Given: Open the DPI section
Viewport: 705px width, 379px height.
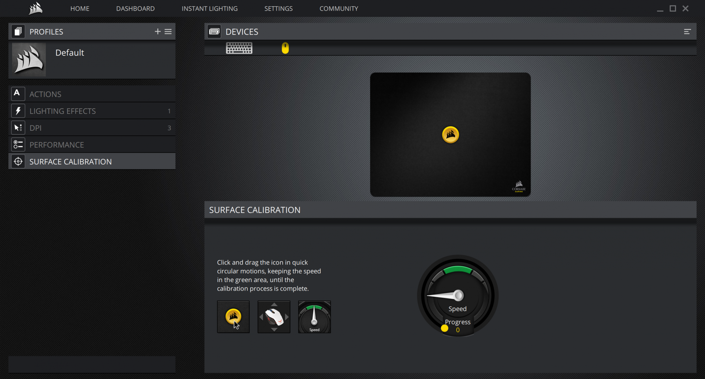Looking at the screenshot, I should 92,128.
